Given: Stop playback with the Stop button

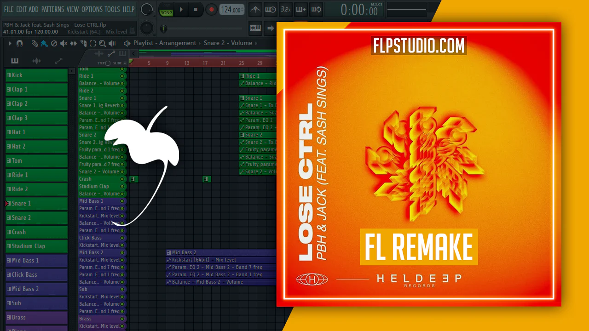Looking at the screenshot, I should tap(196, 9).
